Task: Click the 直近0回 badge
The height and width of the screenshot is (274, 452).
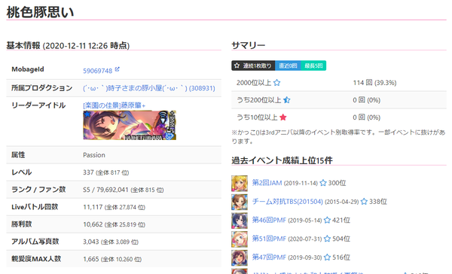Action: click(x=288, y=65)
